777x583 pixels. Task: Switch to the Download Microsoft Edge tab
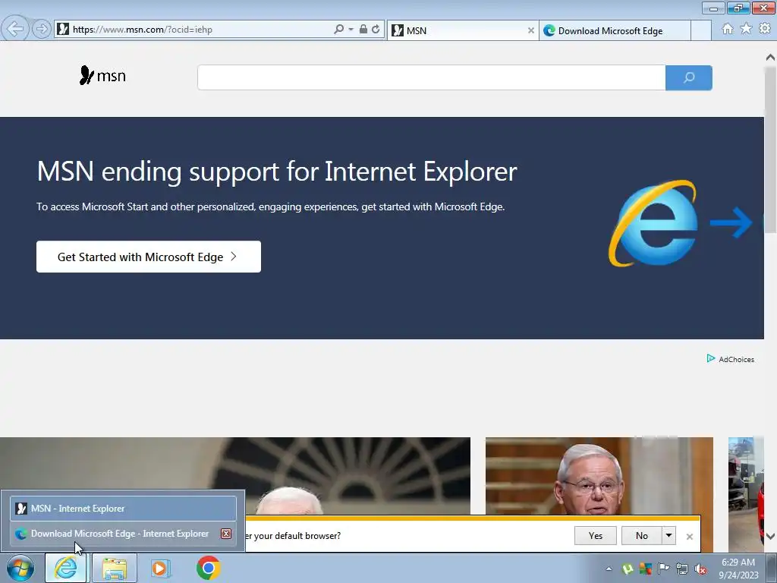click(x=615, y=30)
